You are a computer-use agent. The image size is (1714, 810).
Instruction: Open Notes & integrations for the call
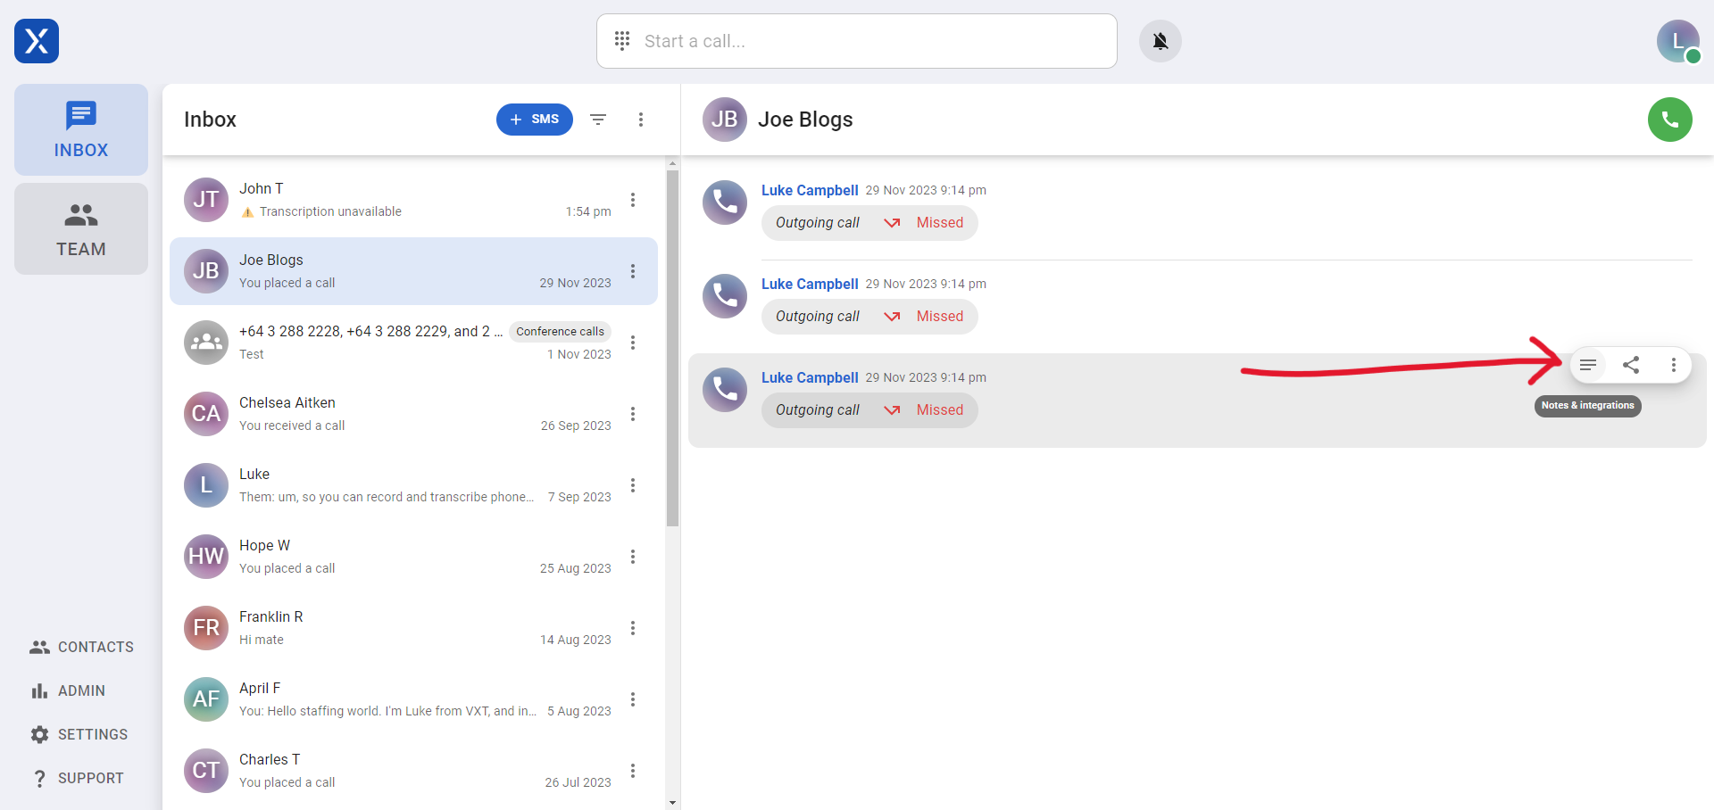[1587, 365]
